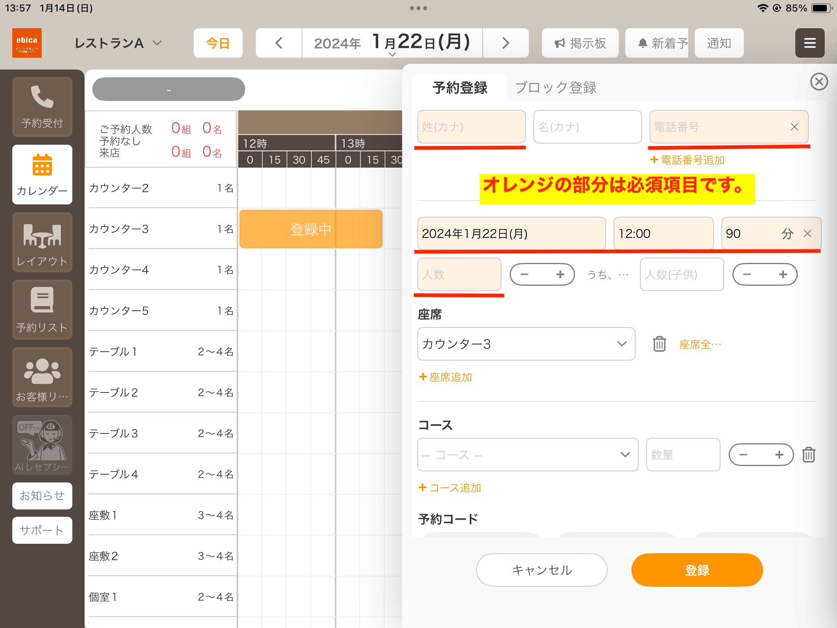The image size is (837, 628).
Task: Click the 12時 header
Action: pyautogui.click(x=286, y=144)
